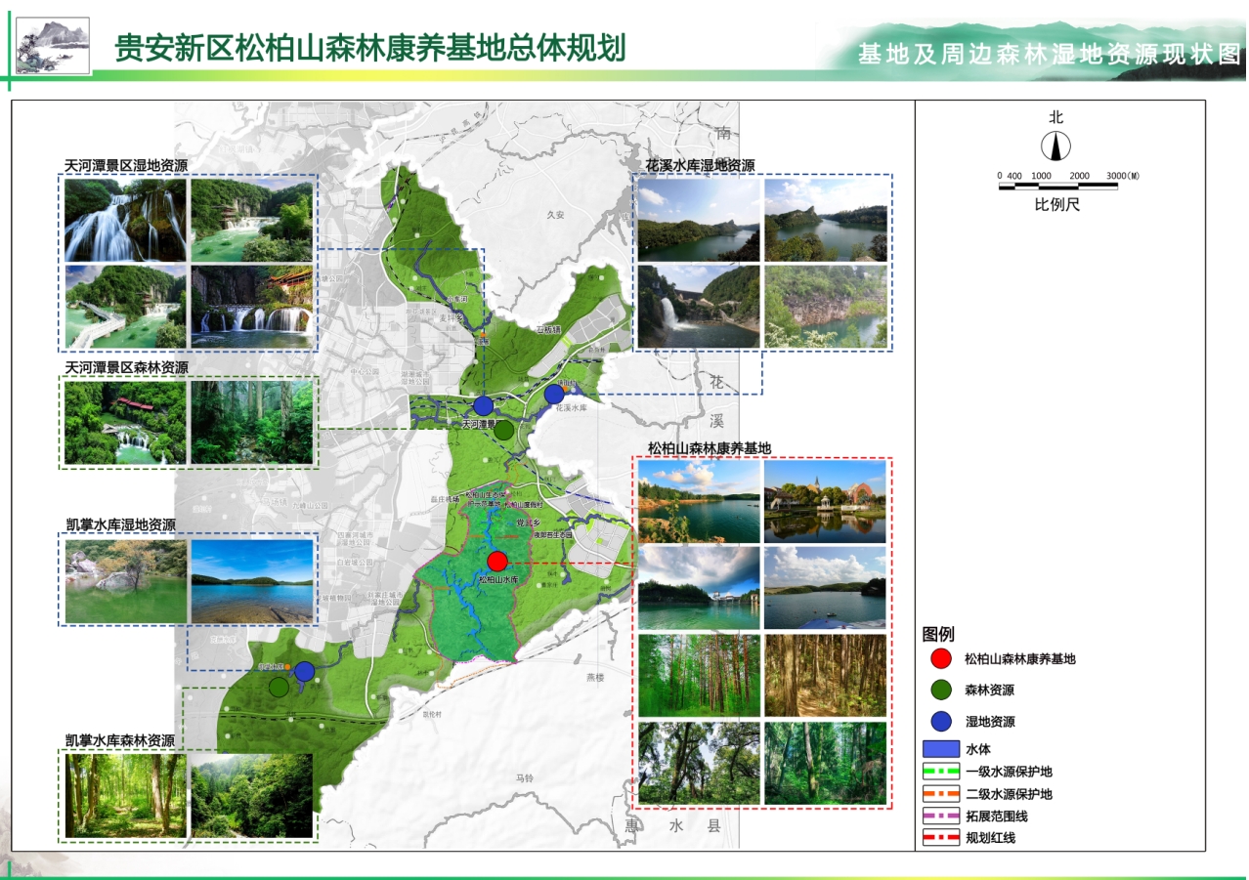Click the heading 凯掌水库森林资源
The height and width of the screenshot is (880, 1249).
(x=121, y=740)
